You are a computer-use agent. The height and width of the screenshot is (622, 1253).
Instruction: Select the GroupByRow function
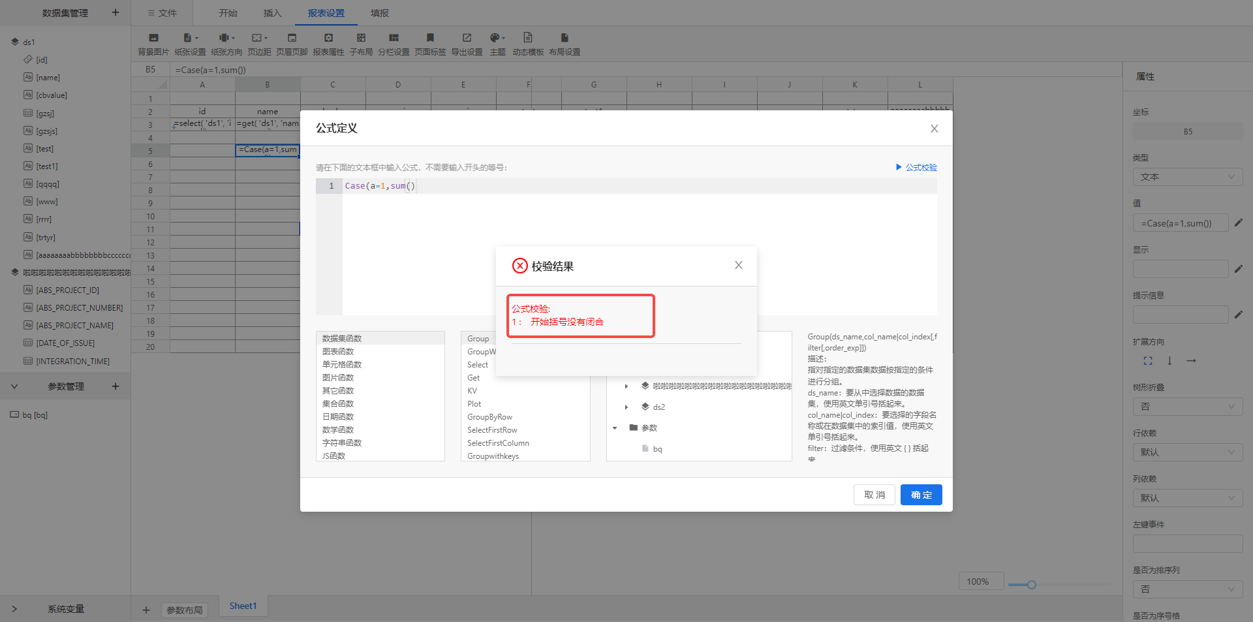click(x=489, y=417)
